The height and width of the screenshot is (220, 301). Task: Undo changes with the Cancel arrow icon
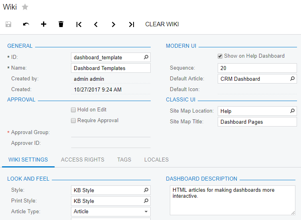pos(26,24)
